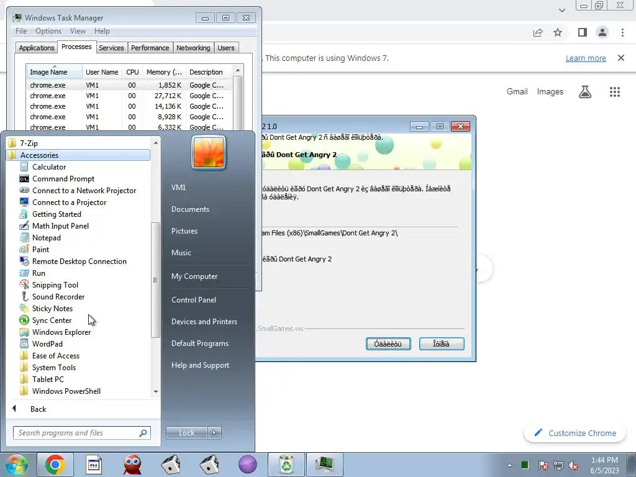Switch to the Performance tab
The image size is (636, 477).
[x=150, y=48]
